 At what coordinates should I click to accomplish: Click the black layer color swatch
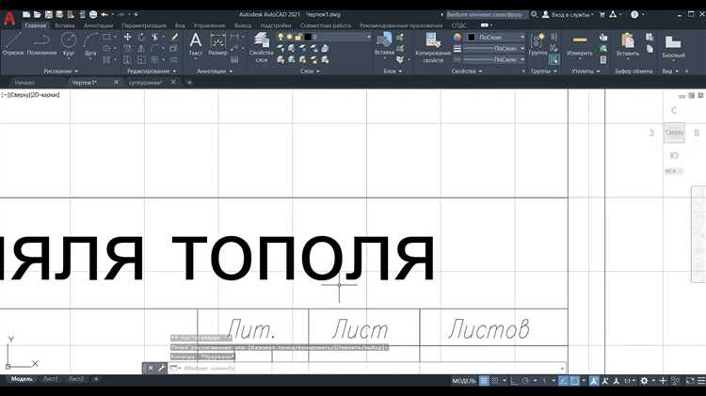pyautogui.click(x=308, y=37)
